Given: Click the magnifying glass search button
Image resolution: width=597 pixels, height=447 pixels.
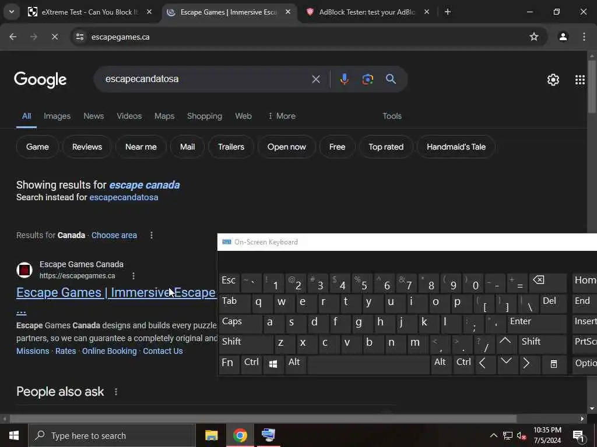Looking at the screenshot, I should 391,79.
